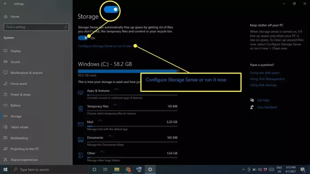Click the Get help chat icon
This screenshot has width=310, height=174.
pos(252,100)
